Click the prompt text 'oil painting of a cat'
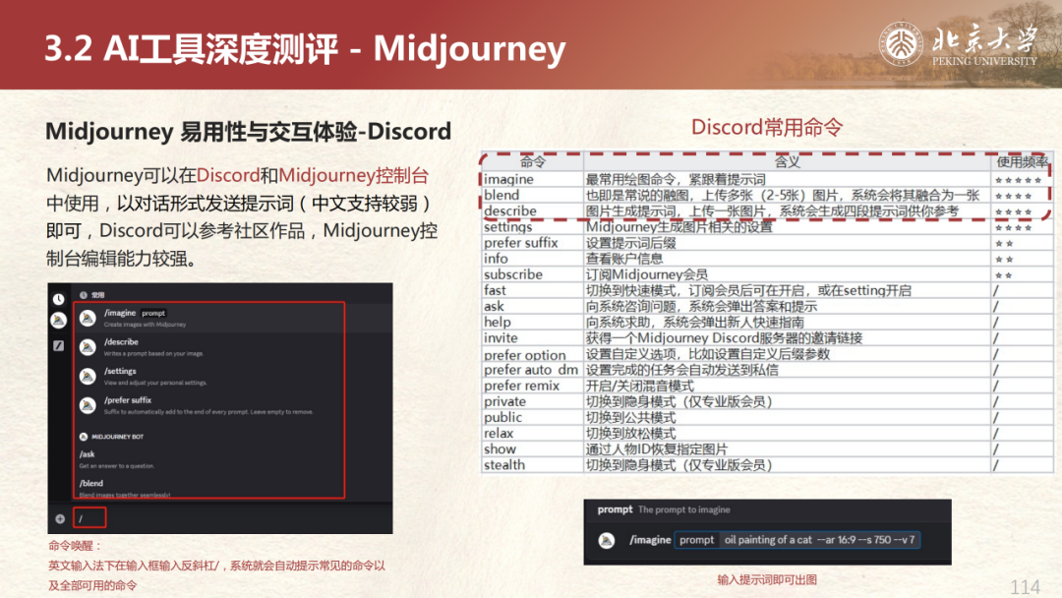Image resolution: width=1062 pixels, height=598 pixels. coord(768,540)
